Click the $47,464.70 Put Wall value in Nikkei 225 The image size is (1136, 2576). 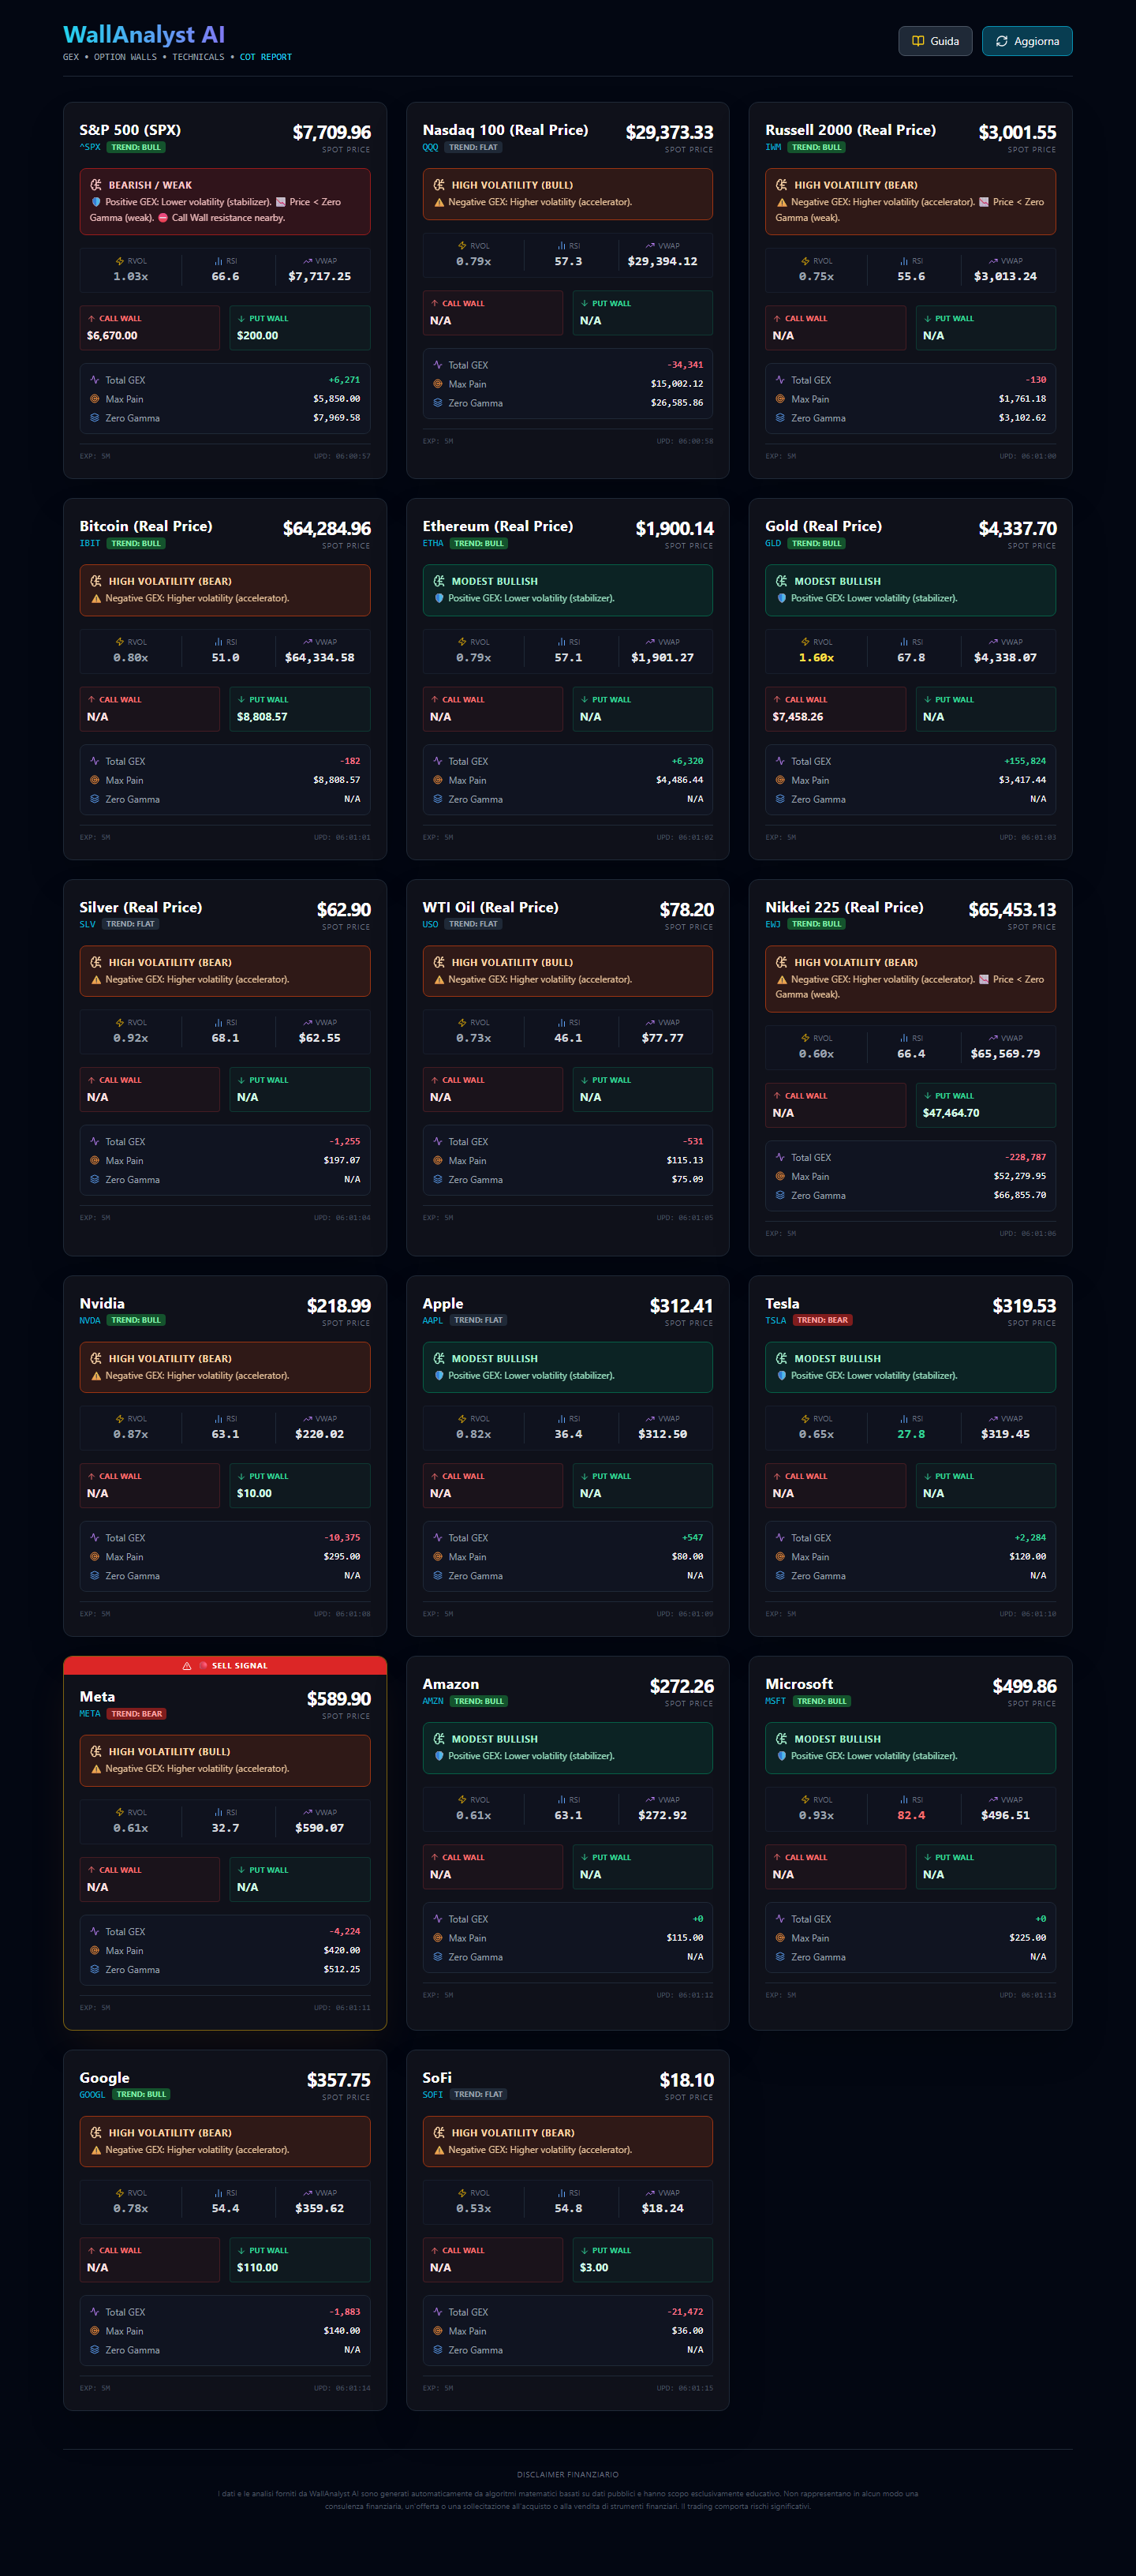(951, 1113)
